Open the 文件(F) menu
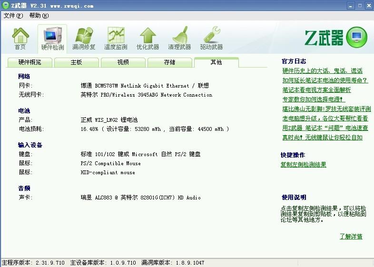The height and width of the screenshot is (267, 374). [x=13, y=16]
